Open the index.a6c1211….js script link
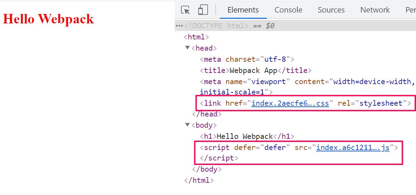Image resolution: width=416 pixels, height=195 pixels. point(353,148)
